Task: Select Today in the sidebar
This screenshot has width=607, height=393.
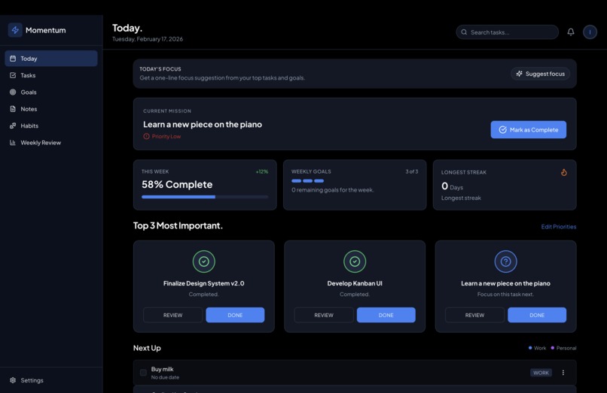Action: [x=51, y=59]
